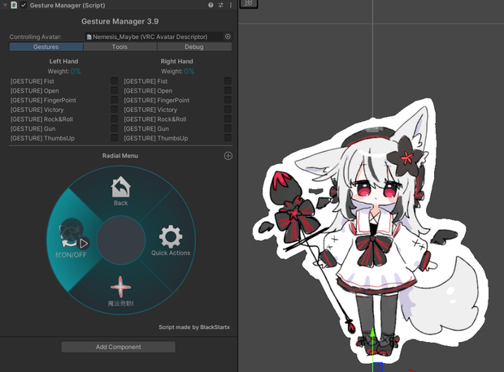The image size is (504, 372).
Task: Open the component presets icon
Action: (221, 5)
